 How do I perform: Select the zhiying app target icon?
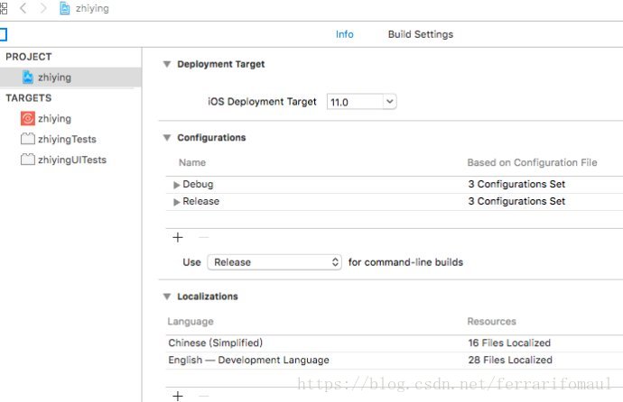pyautogui.click(x=28, y=119)
